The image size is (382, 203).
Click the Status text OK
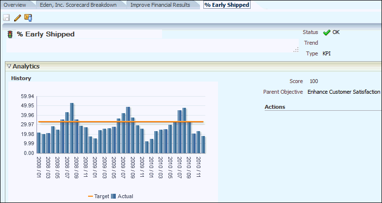pyautogui.click(x=336, y=32)
